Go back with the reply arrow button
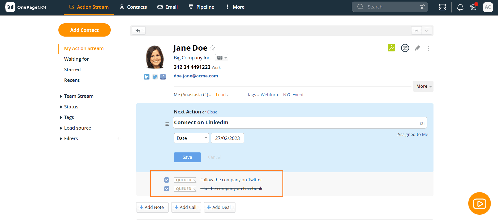Image resolution: width=498 pixels, height=220 pixels. pyautogui.click(x=138, y=31)
